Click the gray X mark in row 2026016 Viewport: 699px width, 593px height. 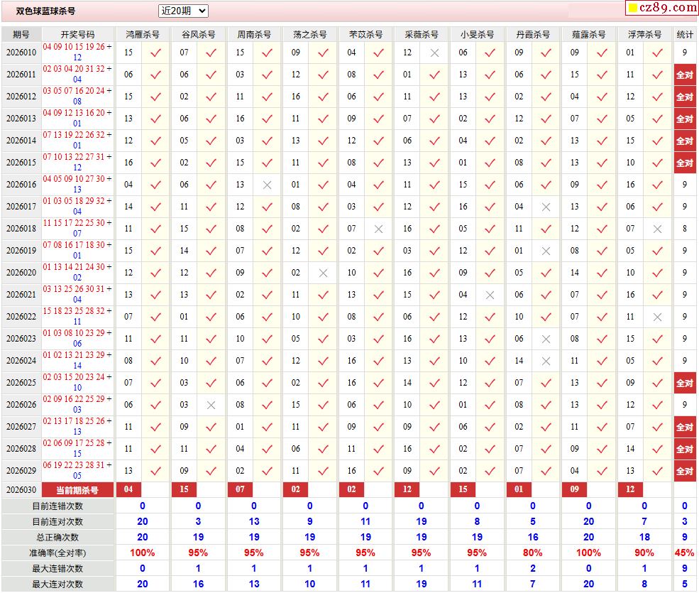[267, 185]
